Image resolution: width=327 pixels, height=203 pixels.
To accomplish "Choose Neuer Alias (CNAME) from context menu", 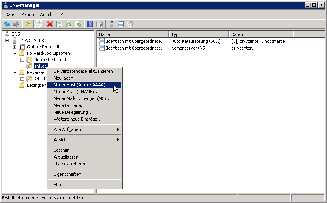I will (x=76, y=92).
